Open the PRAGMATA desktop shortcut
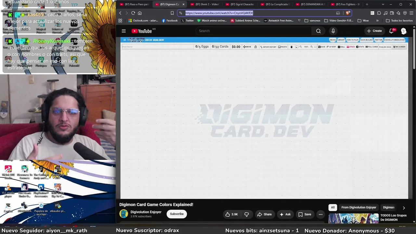This screenshot has width=416, height=234. tap(24, 207)
